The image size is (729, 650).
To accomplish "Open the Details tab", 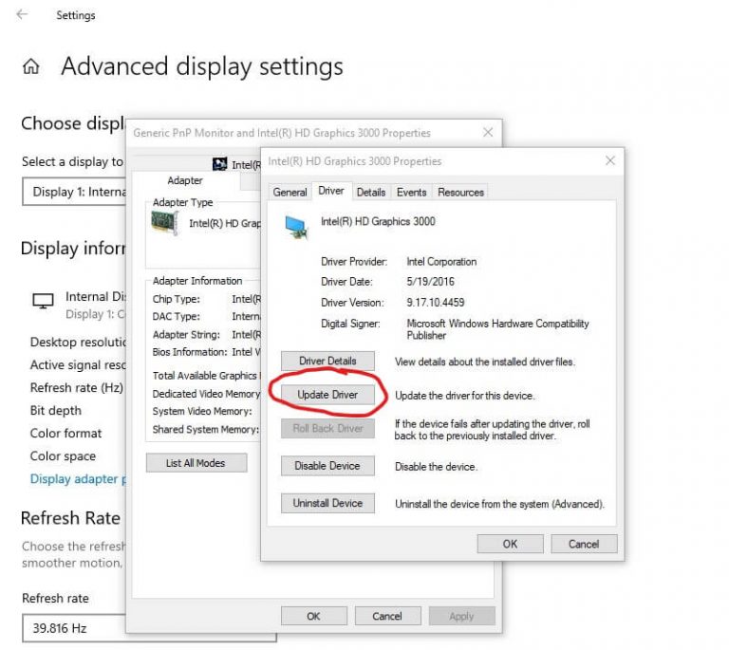I will point(371,192).
